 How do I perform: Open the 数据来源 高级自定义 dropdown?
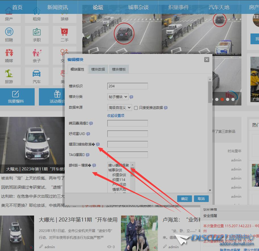click(120, 107)
